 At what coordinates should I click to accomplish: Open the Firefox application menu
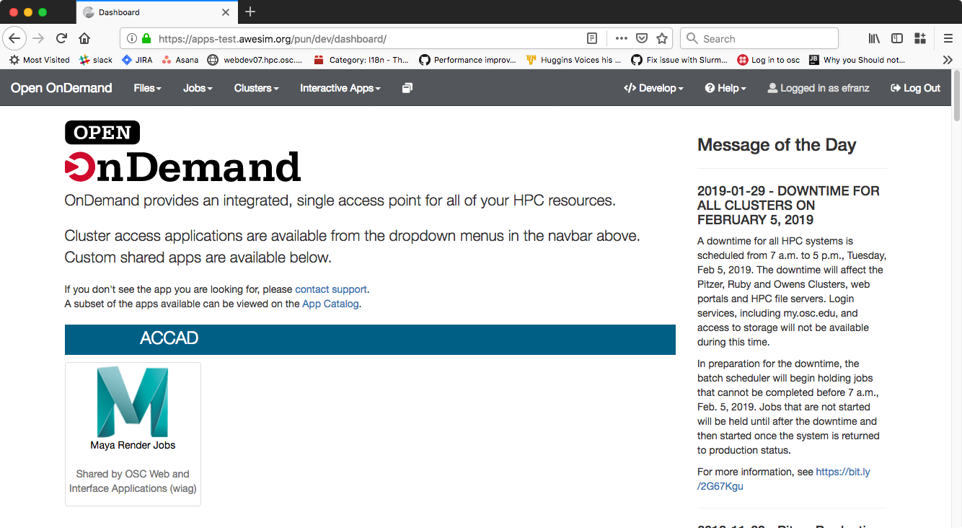click(948, 38)
